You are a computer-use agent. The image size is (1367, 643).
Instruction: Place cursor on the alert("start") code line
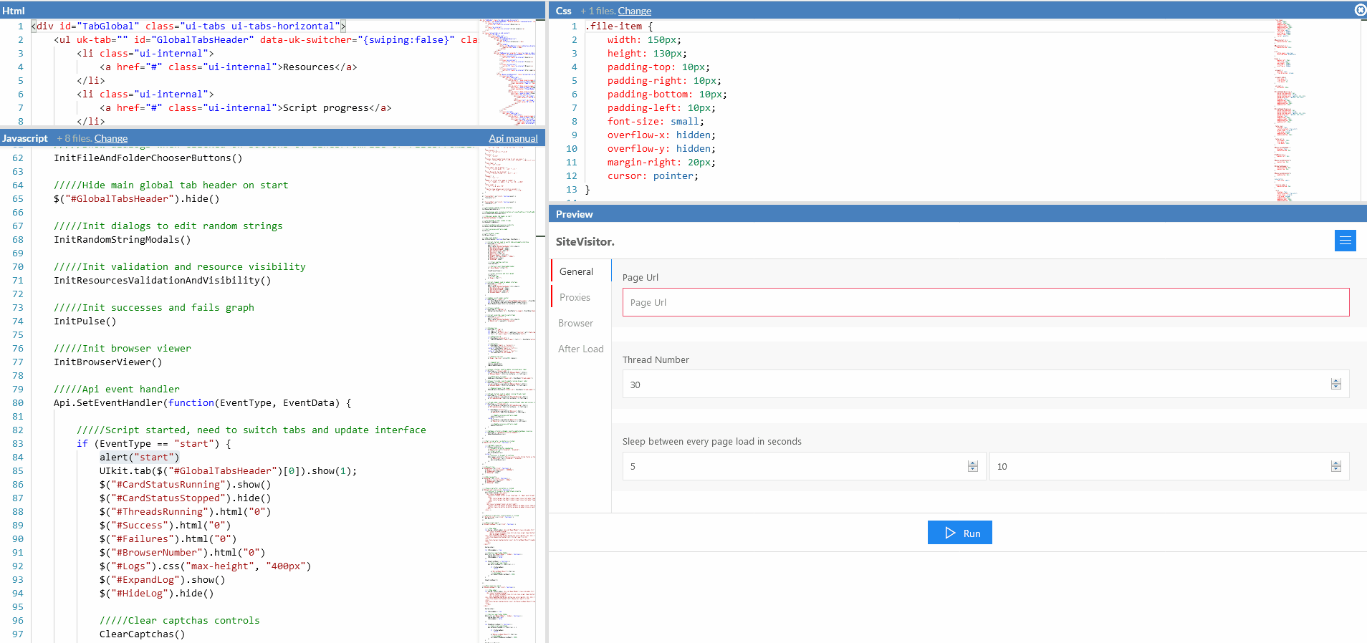139,458
